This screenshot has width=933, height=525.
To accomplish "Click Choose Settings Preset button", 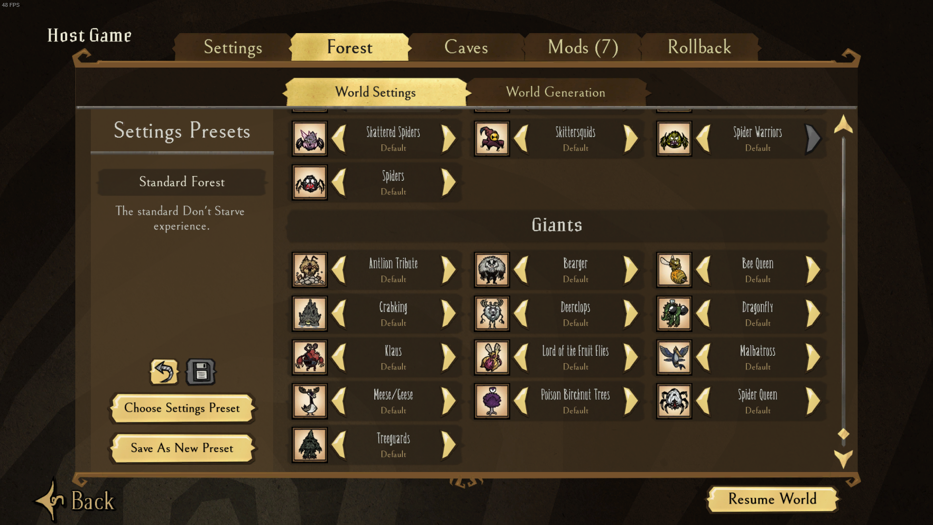I will point(182,408).
